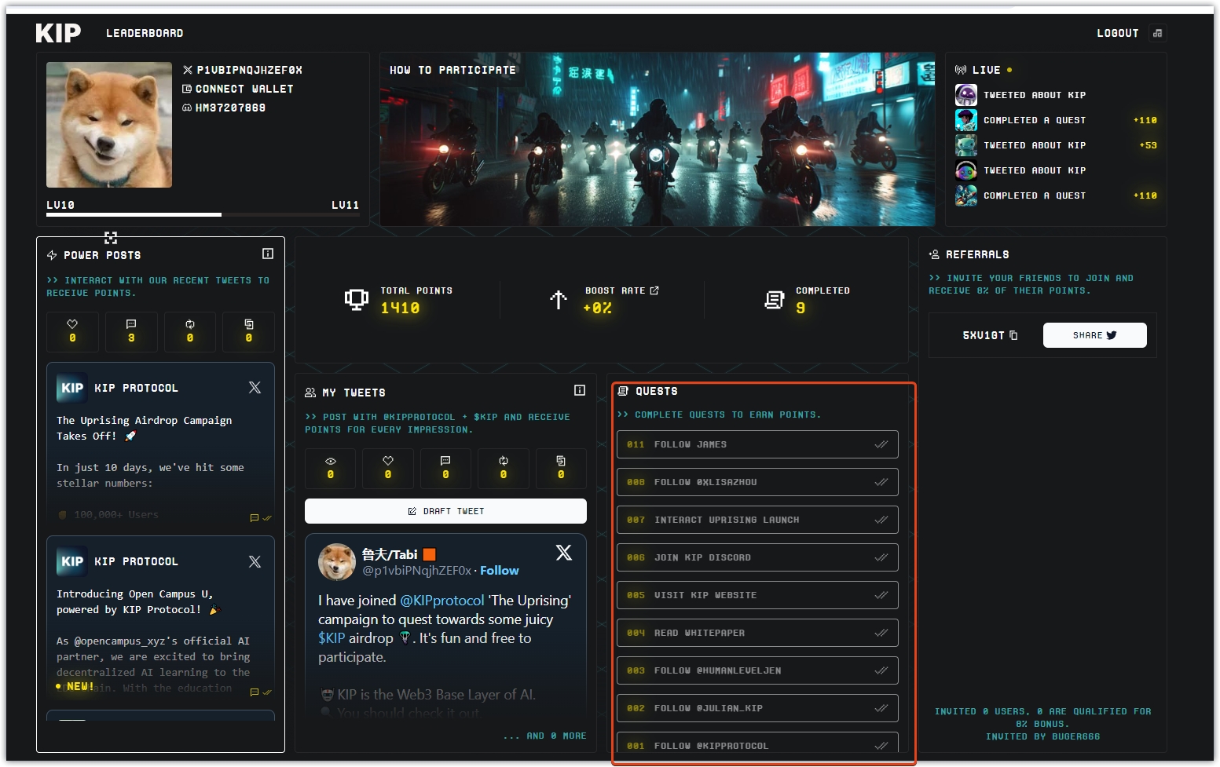Click Connect Wallet in profile

tap(244, 89)
